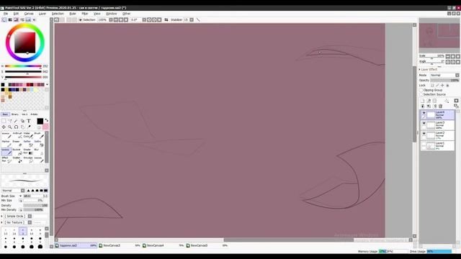Reset navigator scale button
461x259 pixels.
coord(458,56)
